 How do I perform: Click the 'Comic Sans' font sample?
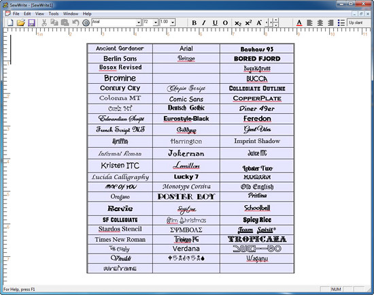tap(186, 99)
